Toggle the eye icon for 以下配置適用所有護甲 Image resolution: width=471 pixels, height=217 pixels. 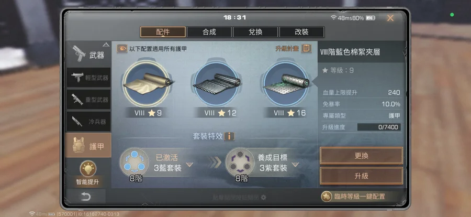[x=122, y=48]
